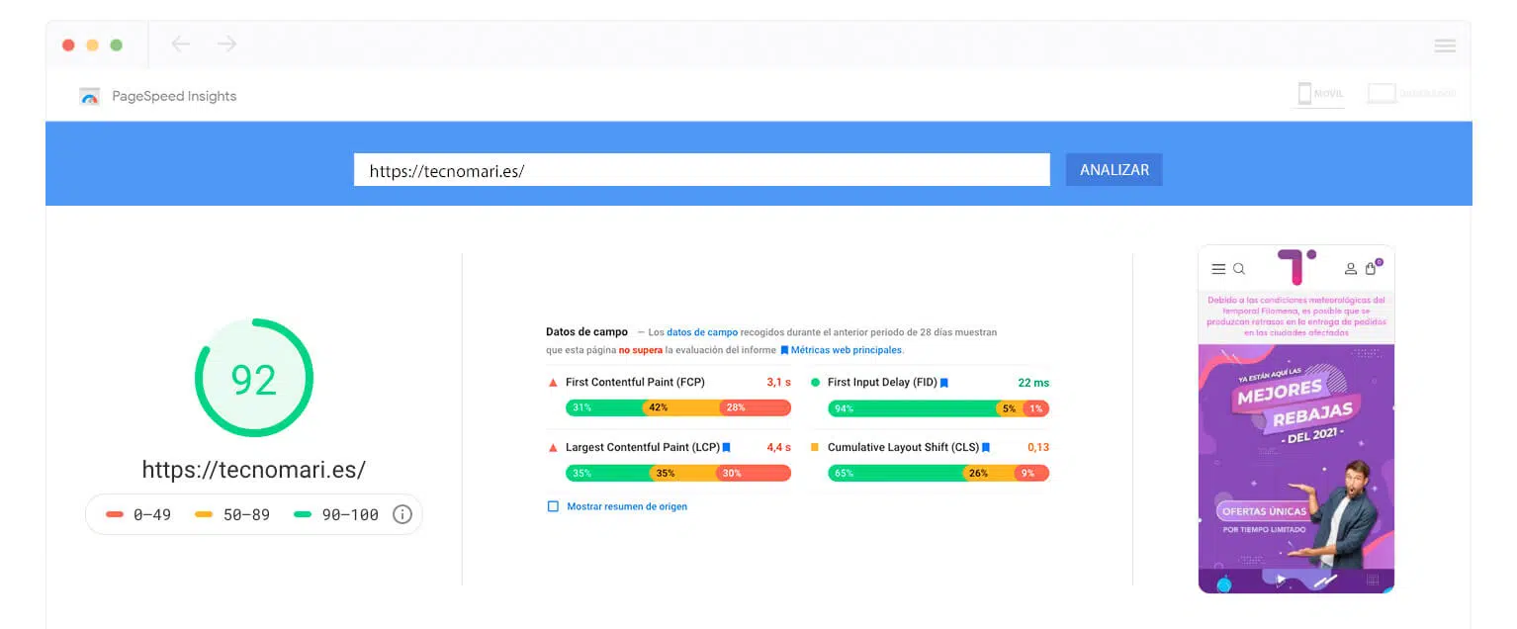1517x629 pixels.
Task: Click the user account icon in the mobile preview
Action: click(1351, 268)
